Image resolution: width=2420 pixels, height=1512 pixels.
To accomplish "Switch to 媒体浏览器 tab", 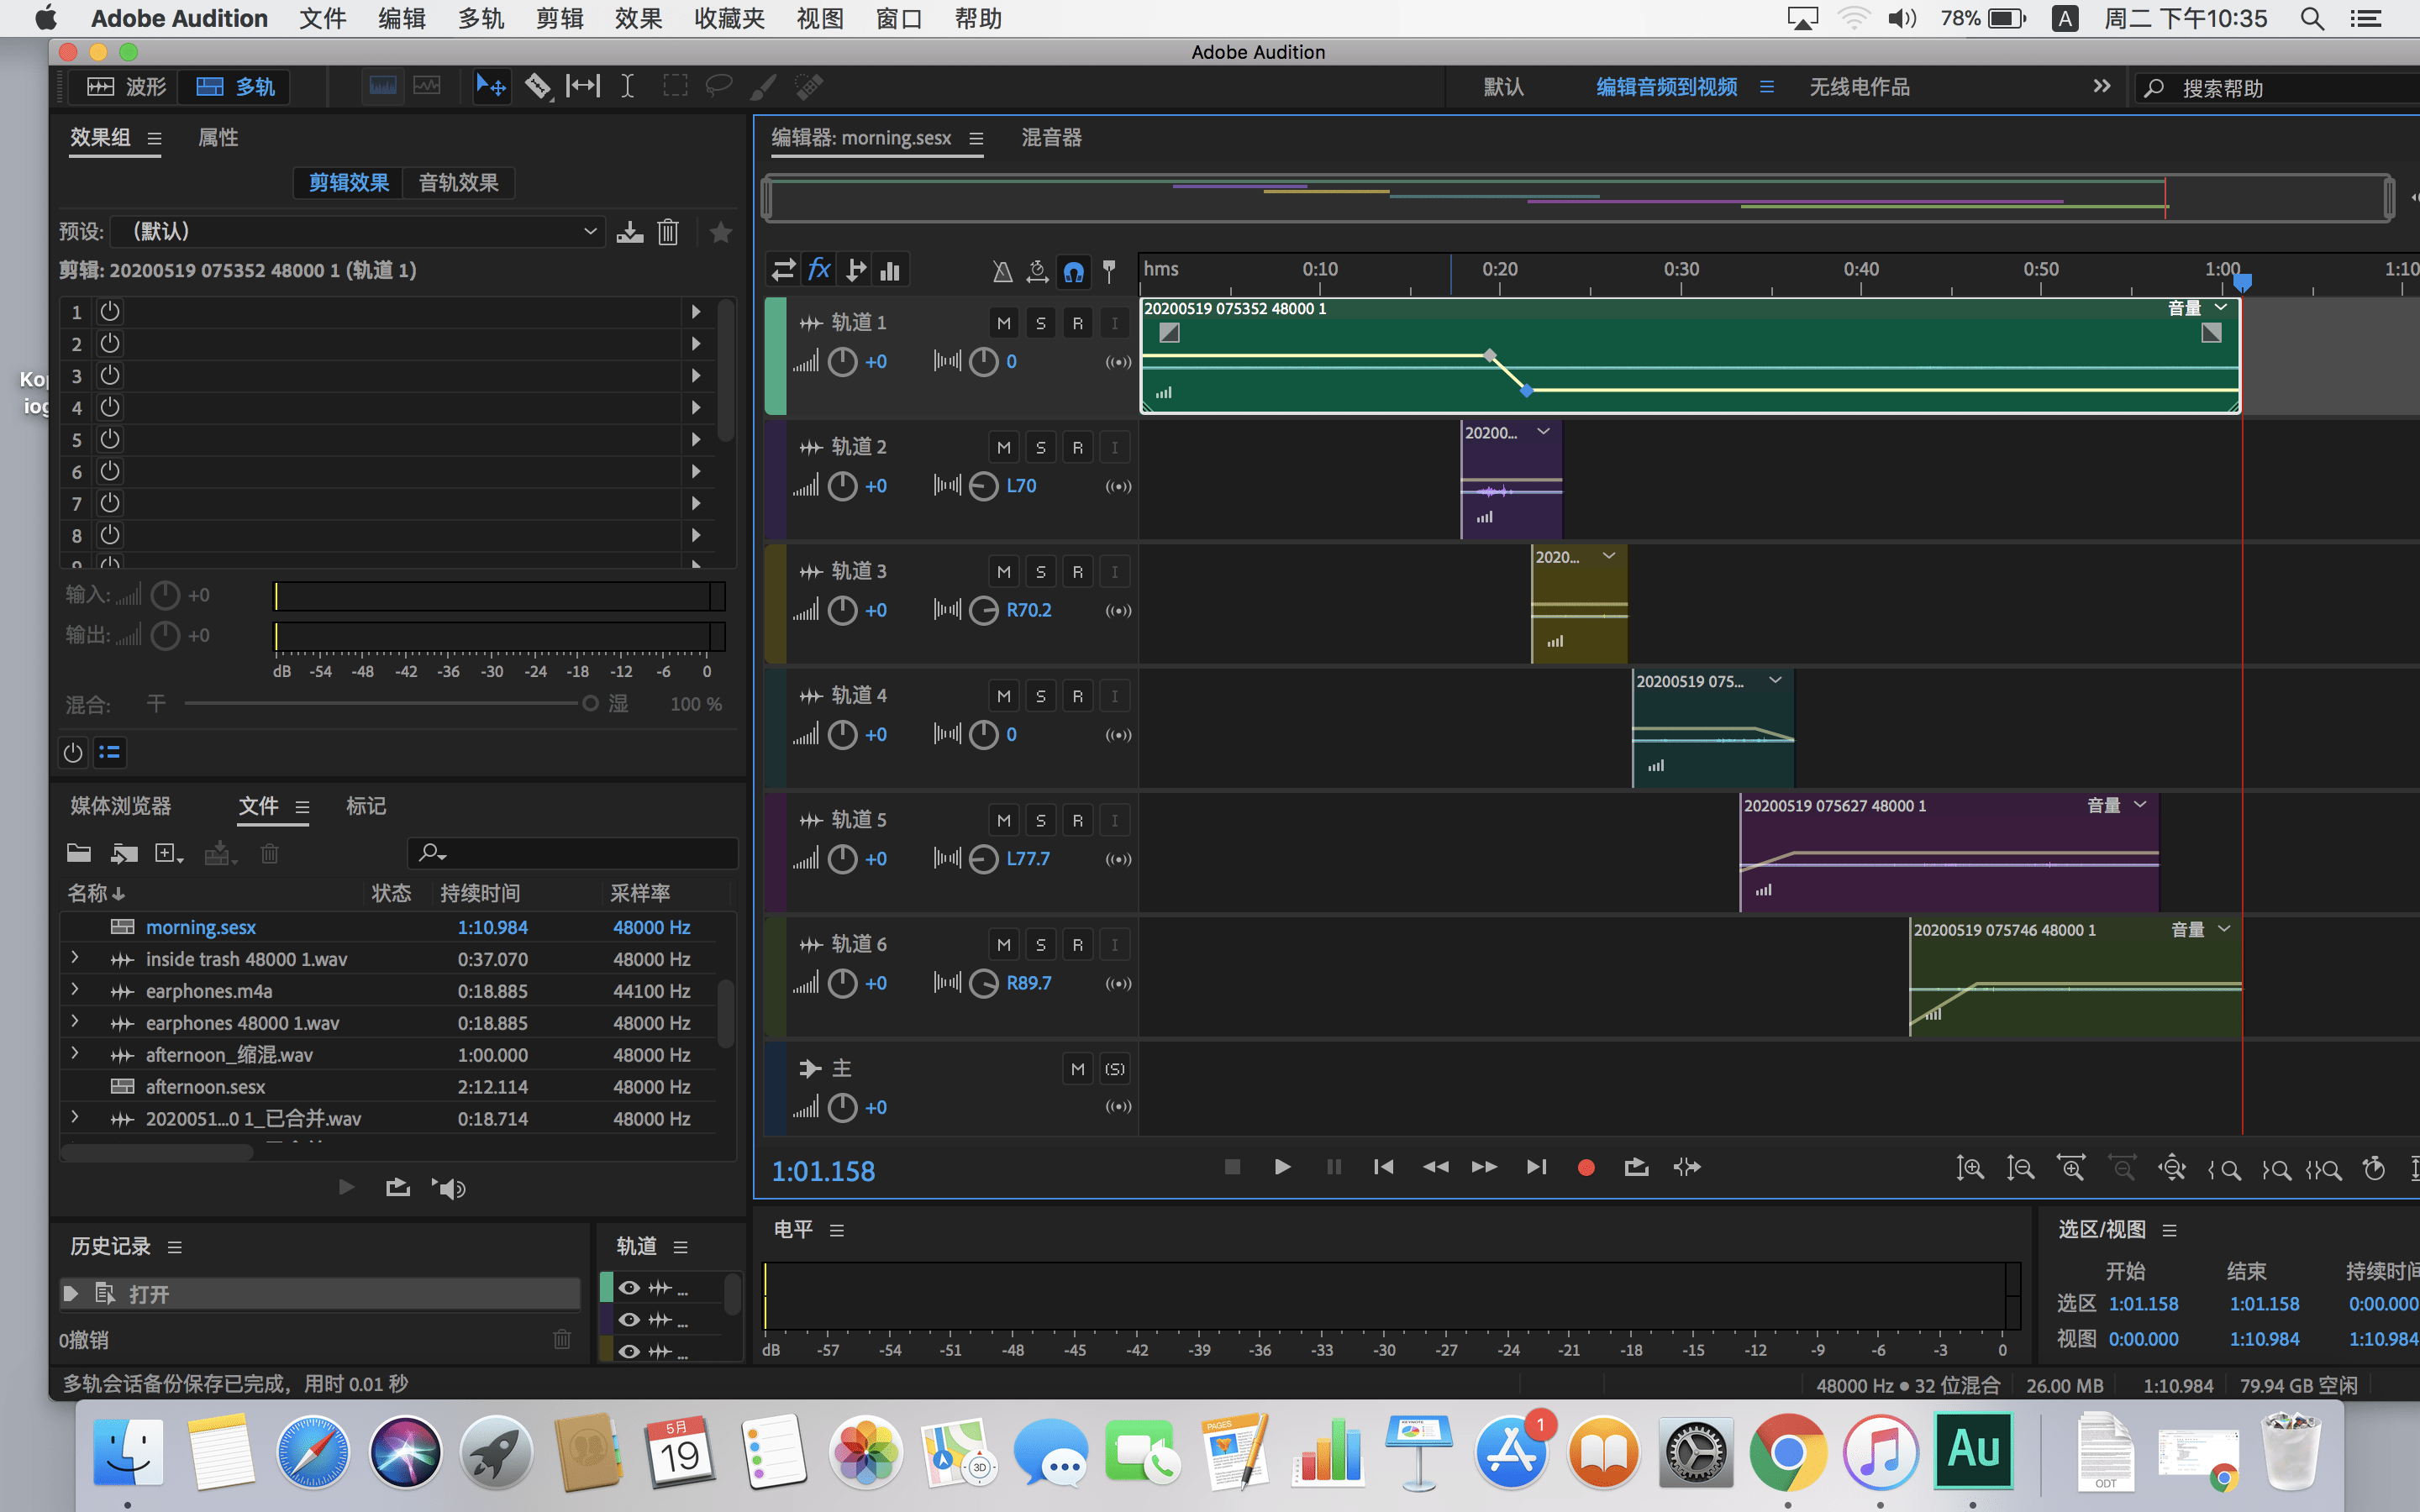I will tap(121, 806).
